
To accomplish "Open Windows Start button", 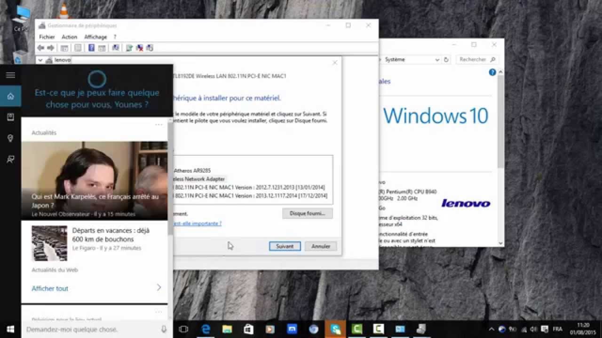I will click(x=10, y=329).
